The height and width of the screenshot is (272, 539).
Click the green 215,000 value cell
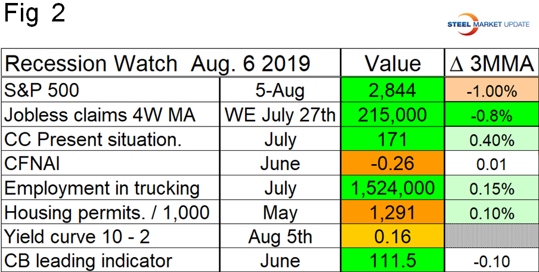[393, 116]
